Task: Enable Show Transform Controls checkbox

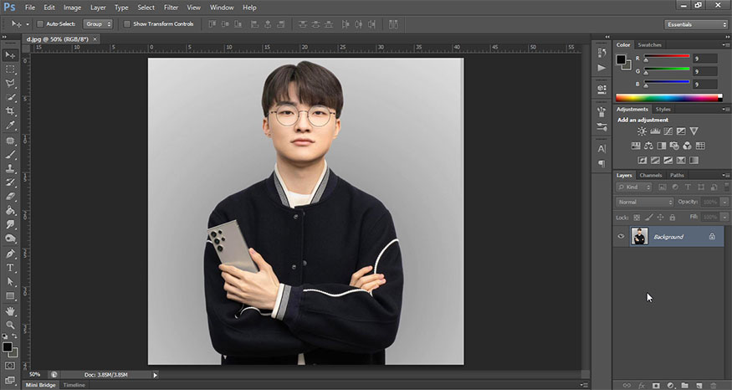Action: point(126,23)
